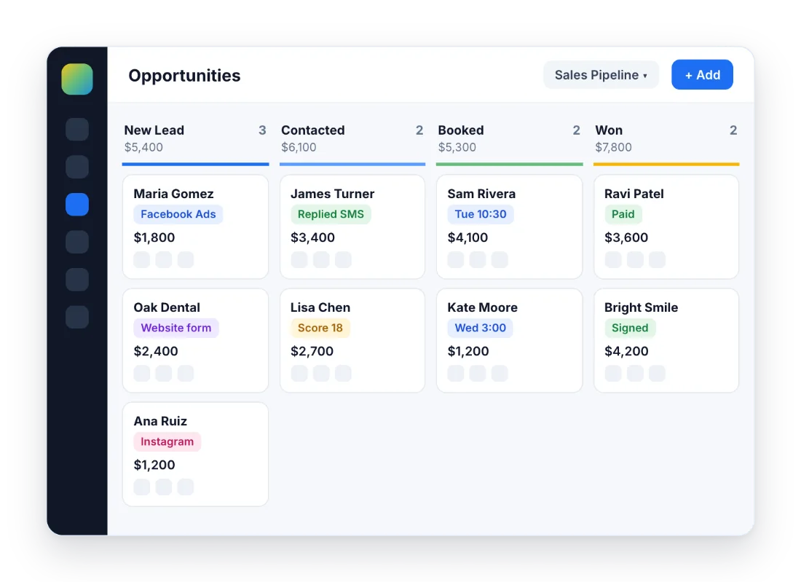Click the $3,600 value on Ravi Patel

pos(626,237)
